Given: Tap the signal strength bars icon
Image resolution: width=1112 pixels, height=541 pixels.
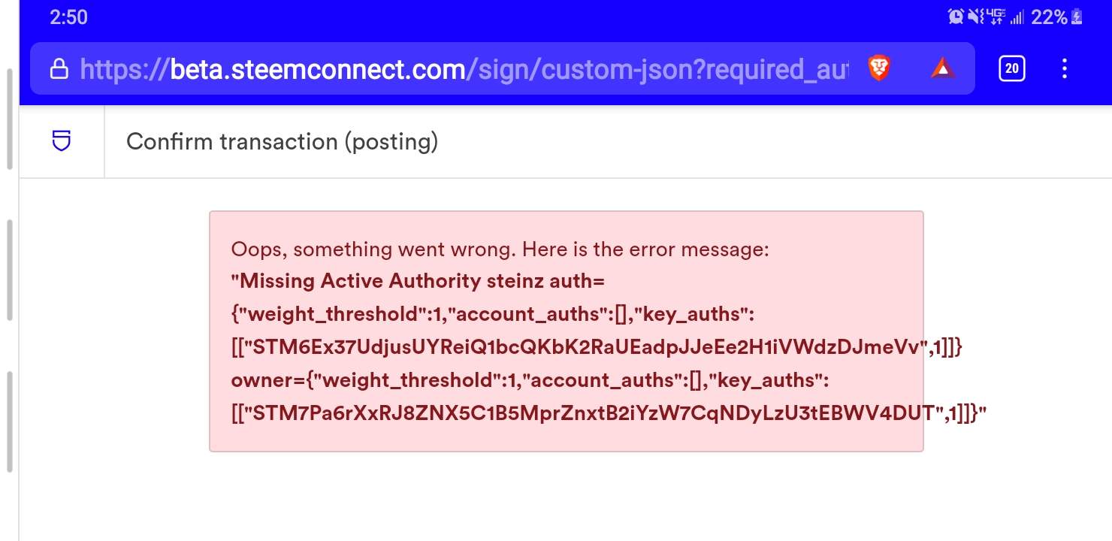Looking at the screenshot, I should pos(1017,17).
